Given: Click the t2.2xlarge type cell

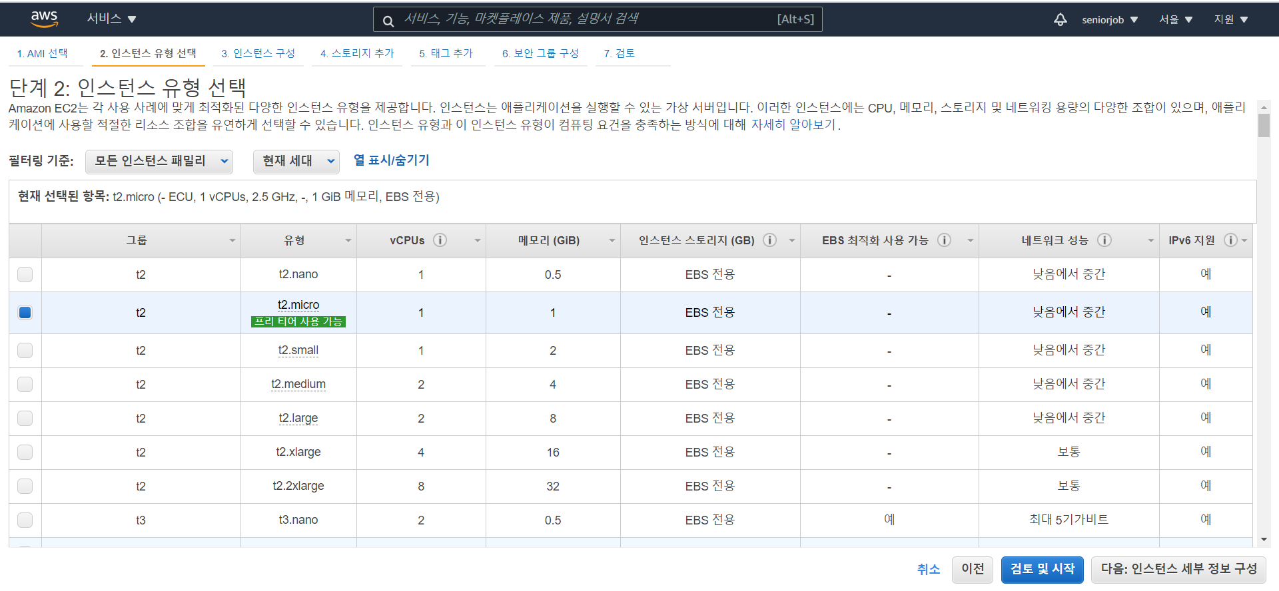Looking at the screenshot, I should 298,486.
